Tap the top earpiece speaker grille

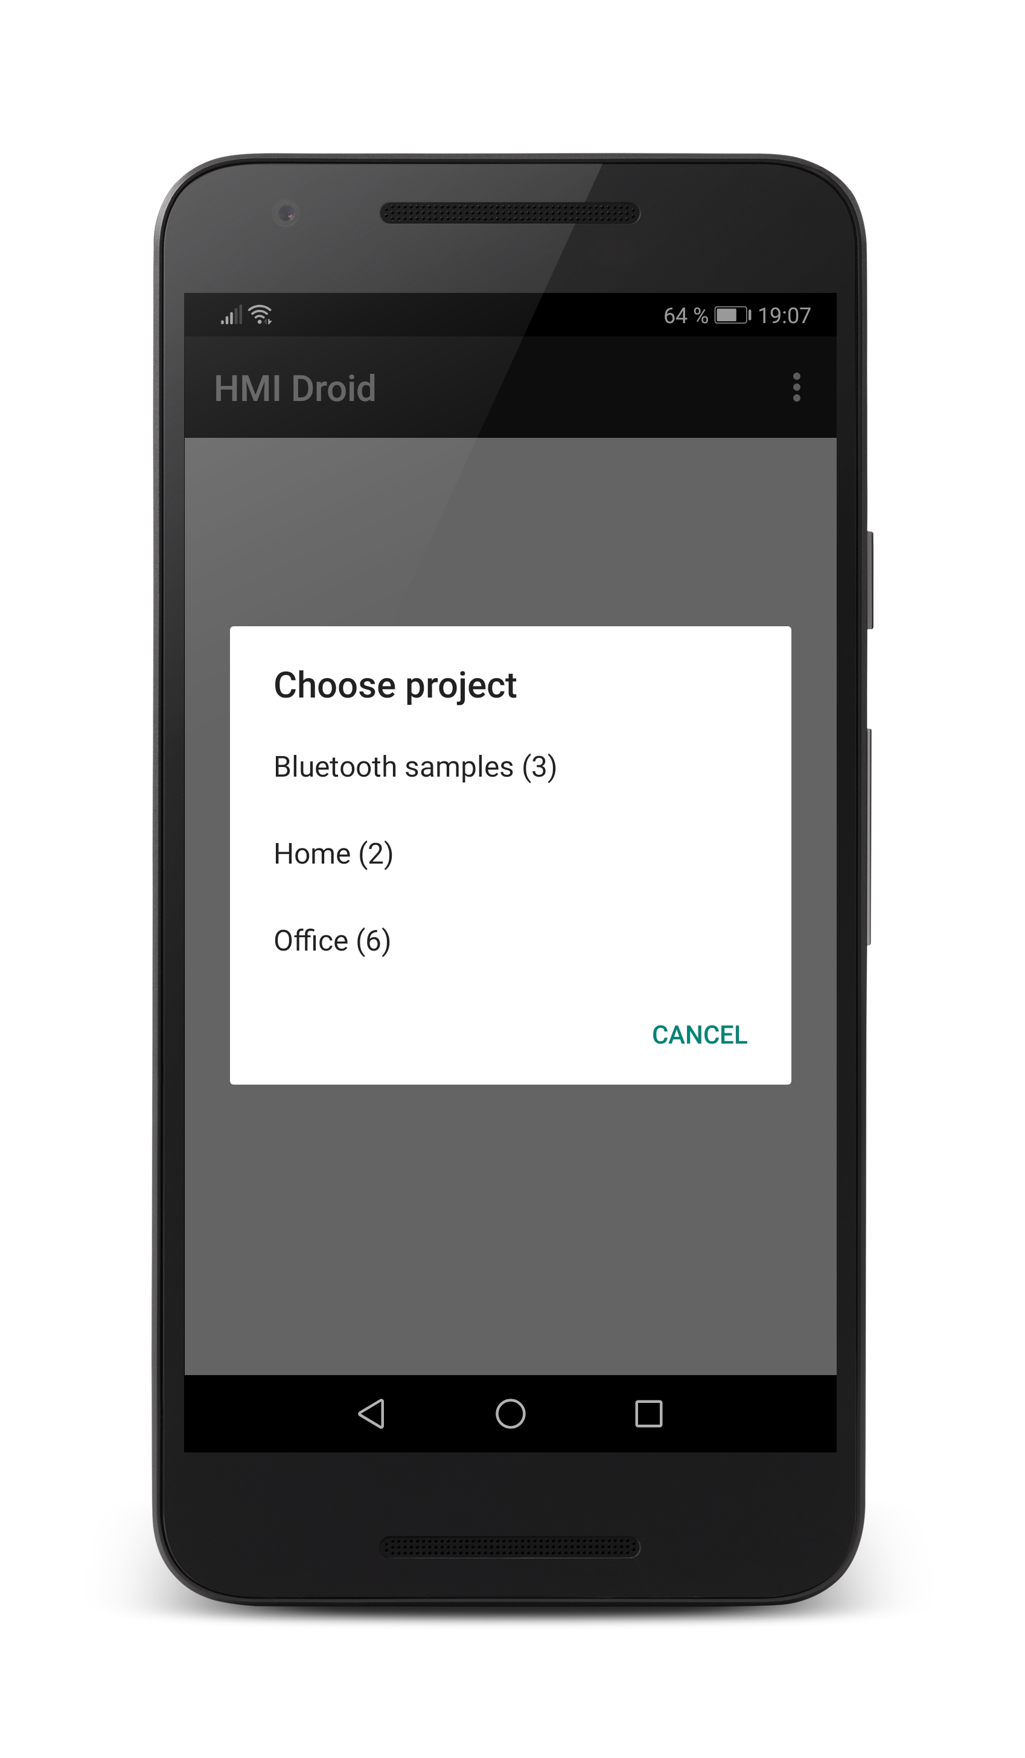click(509, 213)
